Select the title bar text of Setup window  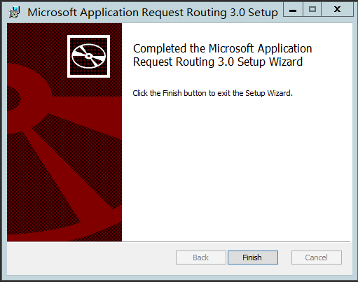(x=153, y=13)
